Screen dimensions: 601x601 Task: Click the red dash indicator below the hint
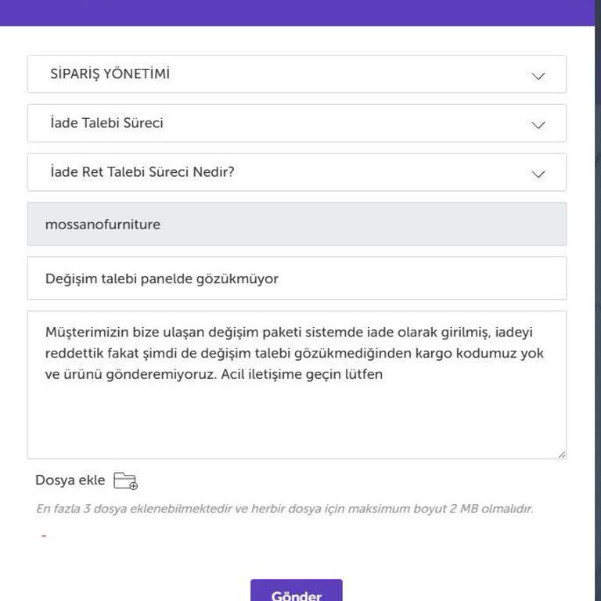coord(44,536)
